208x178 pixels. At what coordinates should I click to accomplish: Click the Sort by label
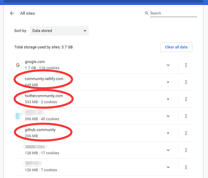[x=20, y=31]
